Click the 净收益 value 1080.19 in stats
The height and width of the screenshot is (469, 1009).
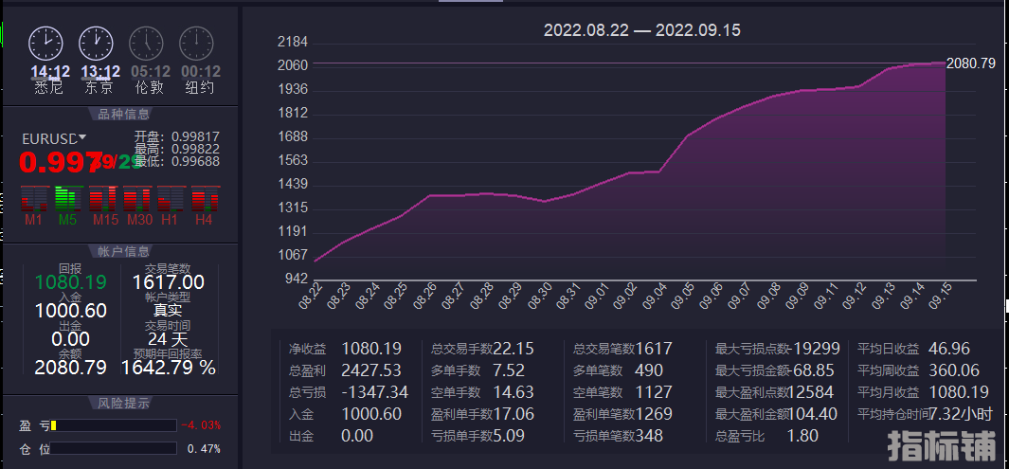[x=371, y=350]
